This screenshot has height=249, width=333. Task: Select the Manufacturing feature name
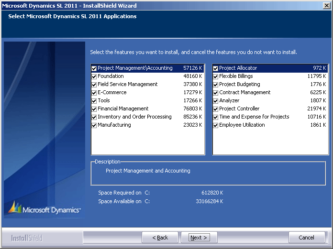[x=114, y=125]
